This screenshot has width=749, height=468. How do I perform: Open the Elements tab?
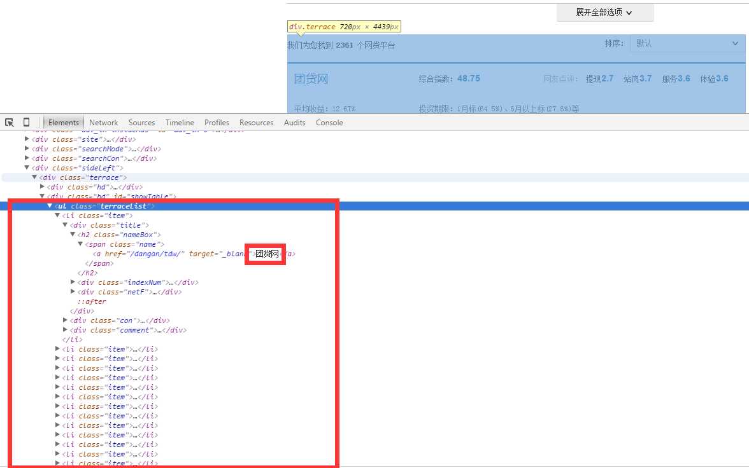[x=64, y=123]
